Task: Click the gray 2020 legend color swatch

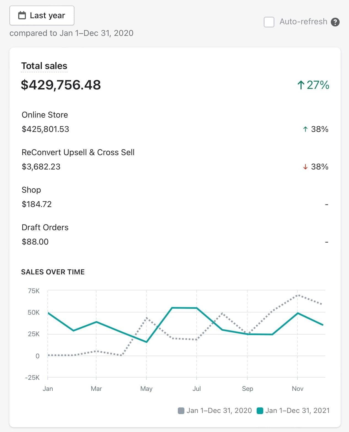Action: [181, 411]
